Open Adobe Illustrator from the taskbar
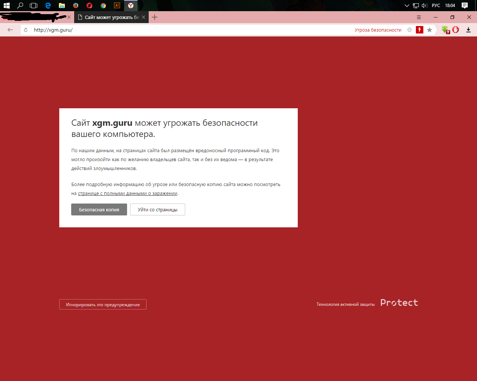The width and height of the screenshot is (477, 381). 117,6
